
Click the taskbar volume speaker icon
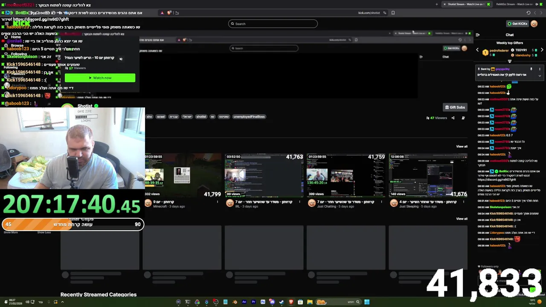click(x=27, y=302)
